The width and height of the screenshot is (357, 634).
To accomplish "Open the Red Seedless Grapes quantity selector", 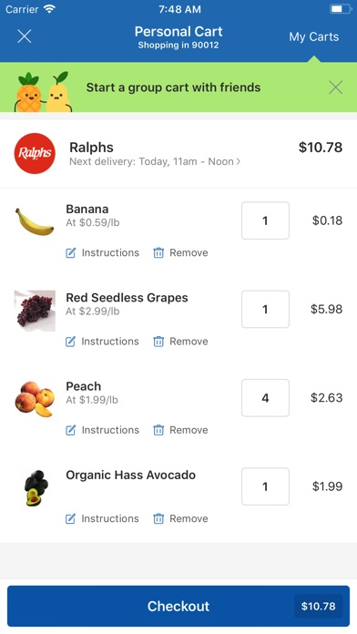I will 265,310.
